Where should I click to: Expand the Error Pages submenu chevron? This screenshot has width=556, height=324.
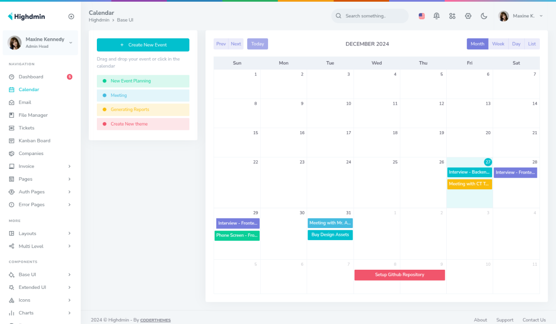tap(69, 205)
